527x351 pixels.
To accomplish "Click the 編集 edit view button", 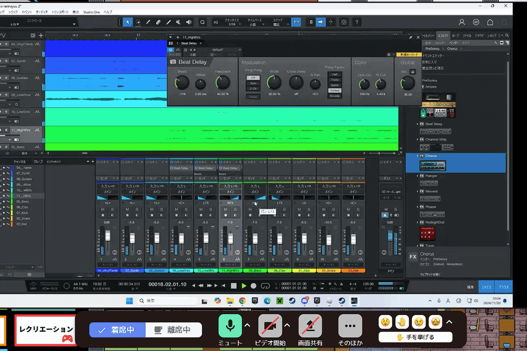I will tap(470, 287).
